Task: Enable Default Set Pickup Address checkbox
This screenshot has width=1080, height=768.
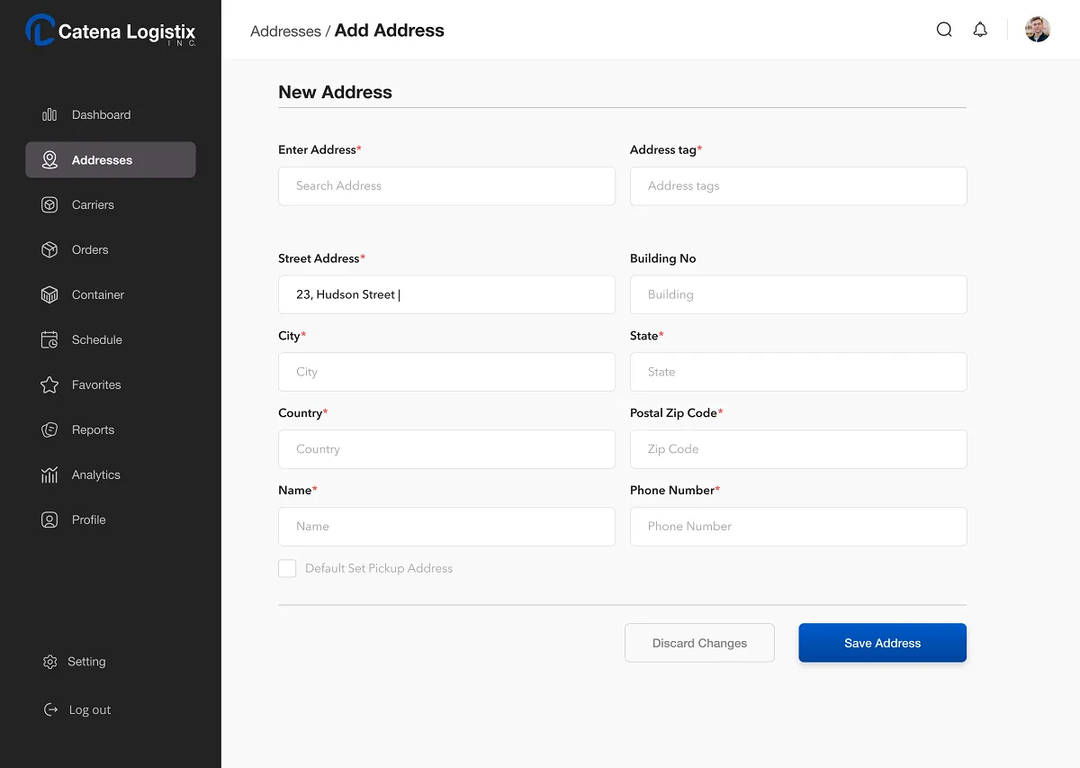Action: [287, 568]
